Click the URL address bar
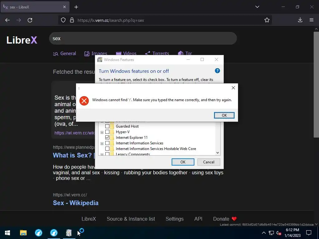The image size is (319, 239). point(165,20)
